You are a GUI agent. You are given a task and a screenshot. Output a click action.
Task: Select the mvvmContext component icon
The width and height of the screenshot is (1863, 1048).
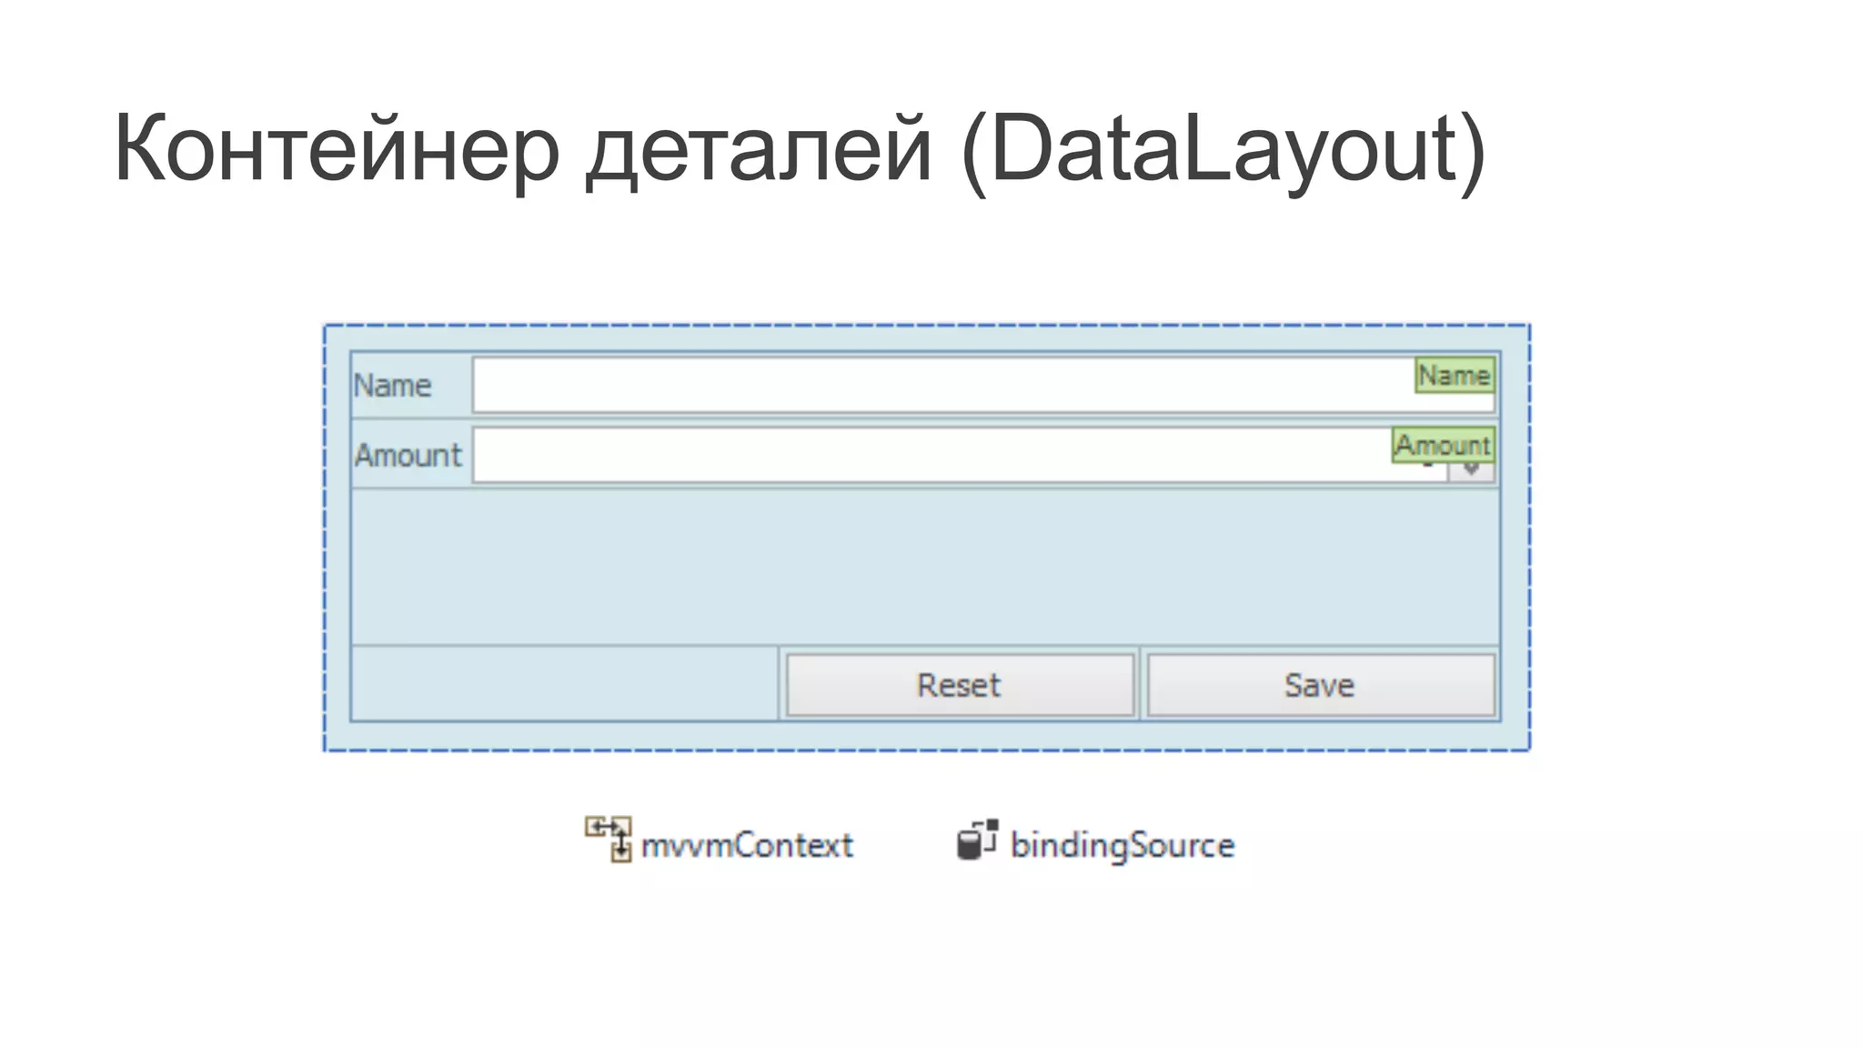coord(608,839)
